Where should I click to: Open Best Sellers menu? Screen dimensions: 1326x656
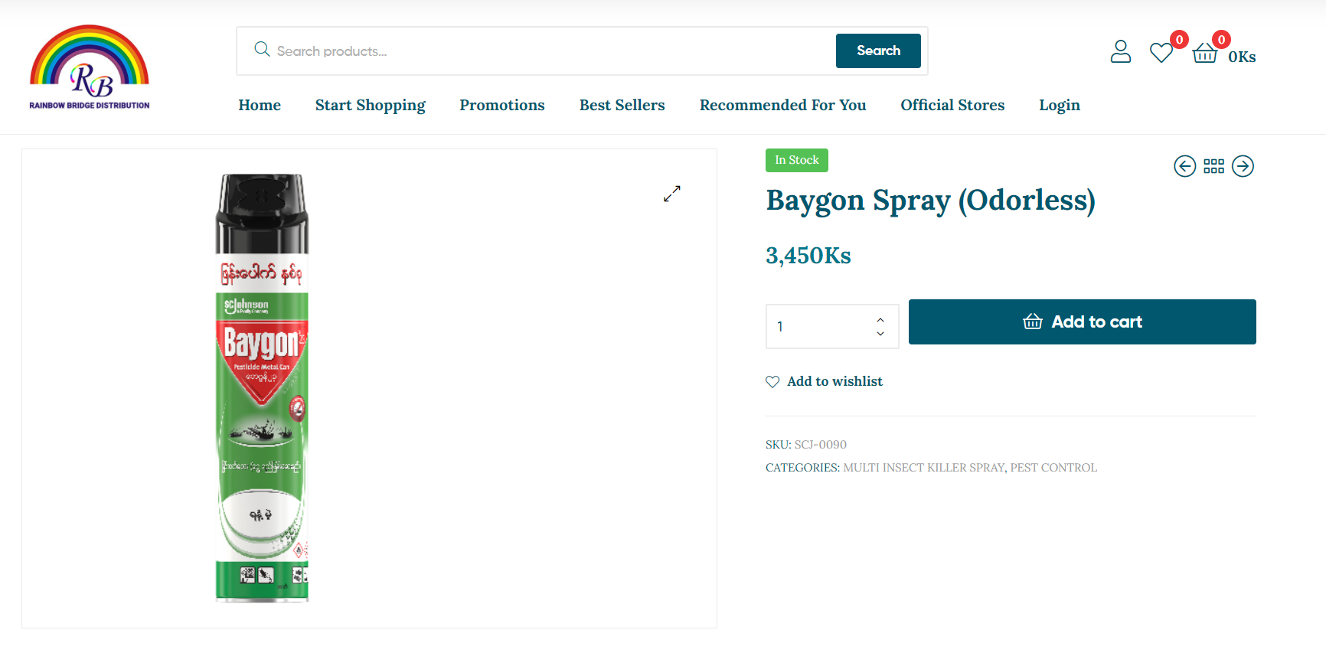click(622, 105)
